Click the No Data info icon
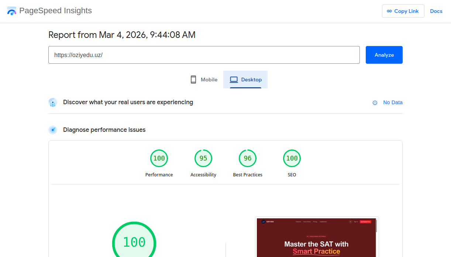This screenshot has width=451, height=257. tap(375, 103)
